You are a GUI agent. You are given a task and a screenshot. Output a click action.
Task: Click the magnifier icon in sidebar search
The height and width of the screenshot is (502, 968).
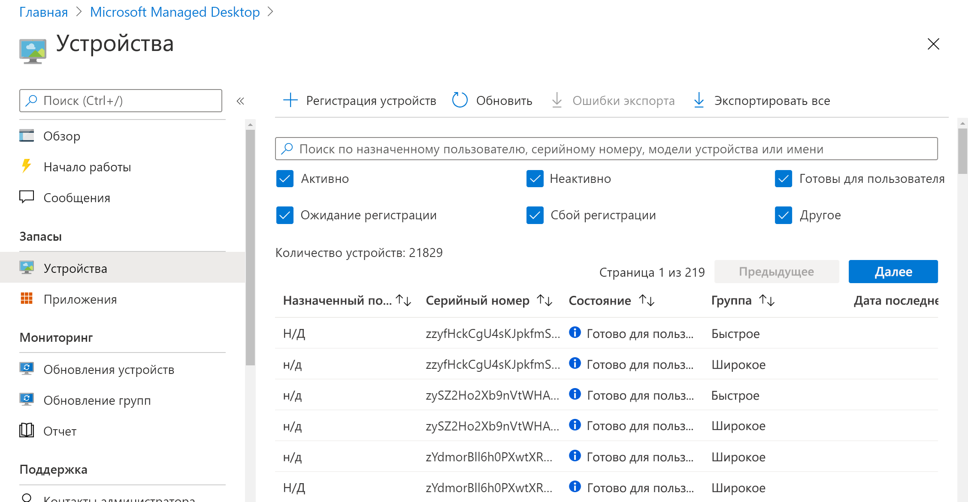tap(31, 101)
